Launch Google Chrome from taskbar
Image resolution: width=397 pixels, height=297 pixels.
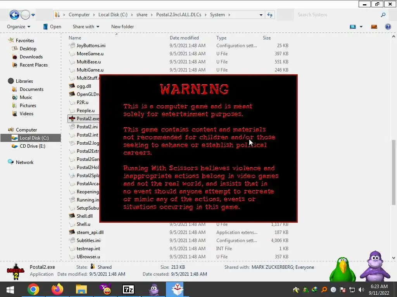tap(33, 289)
